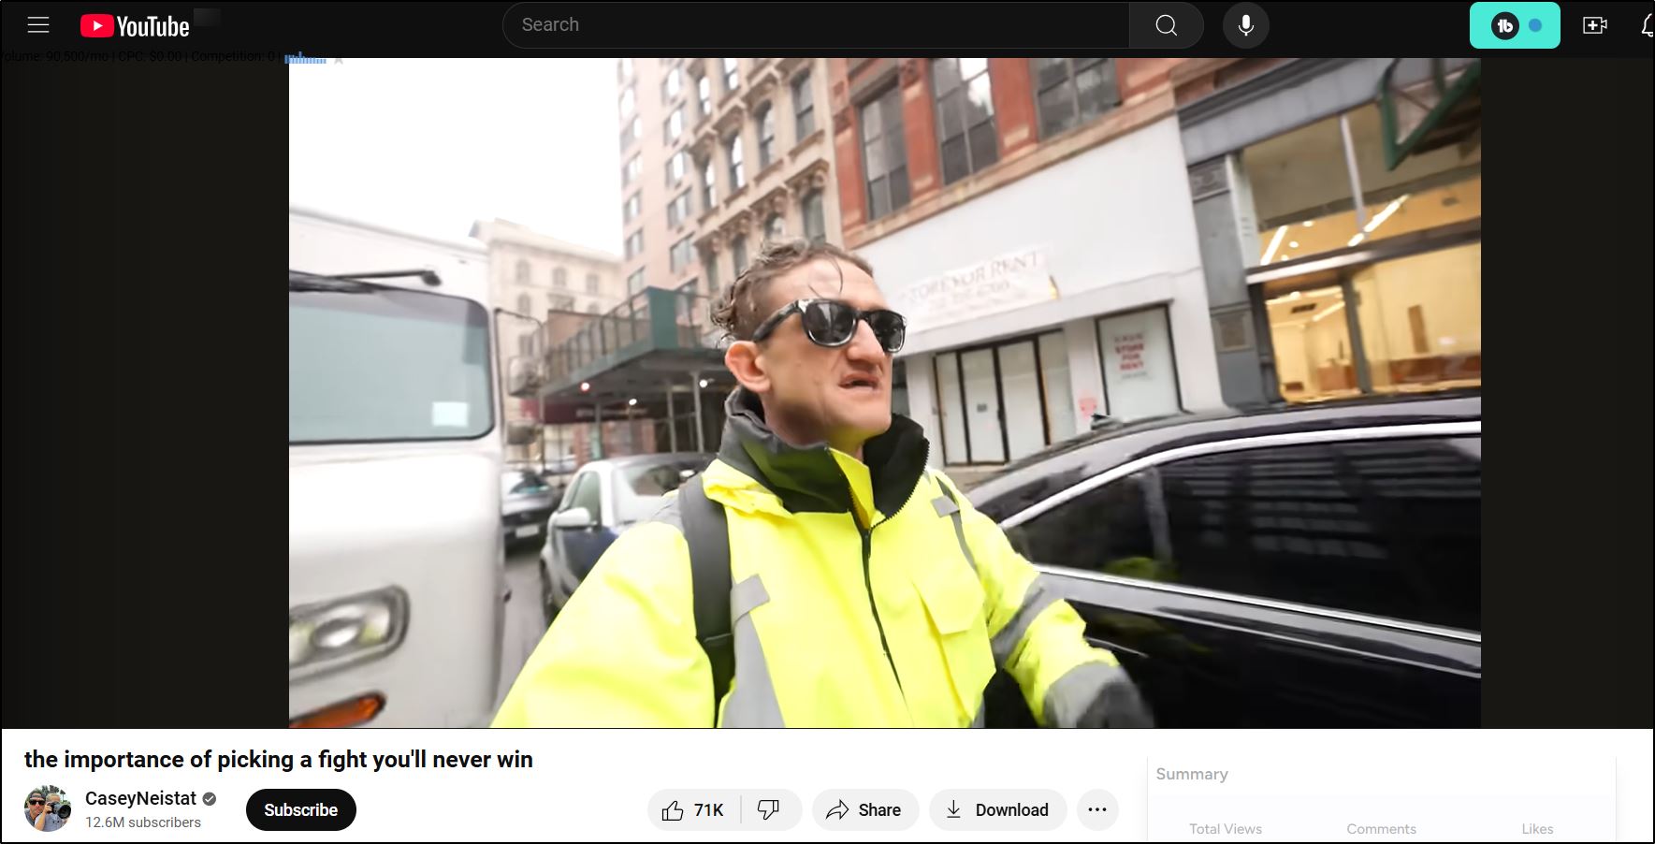Click the video player to pause
Viewport: 1655px width, 844px height.
[884, 393]
